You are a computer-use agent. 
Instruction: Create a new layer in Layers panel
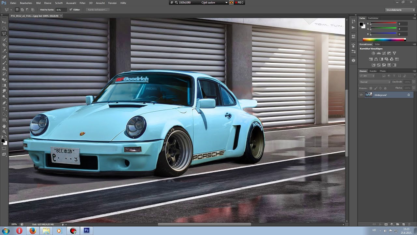point(403,224)
